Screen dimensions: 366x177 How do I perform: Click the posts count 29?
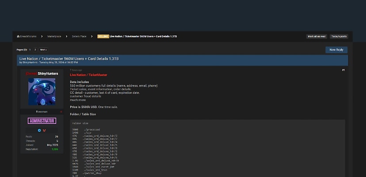[x=57, y=137]
